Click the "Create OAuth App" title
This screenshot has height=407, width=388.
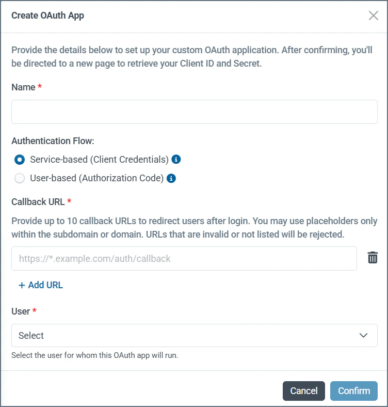pyautogui.click(x=47, y=15)
